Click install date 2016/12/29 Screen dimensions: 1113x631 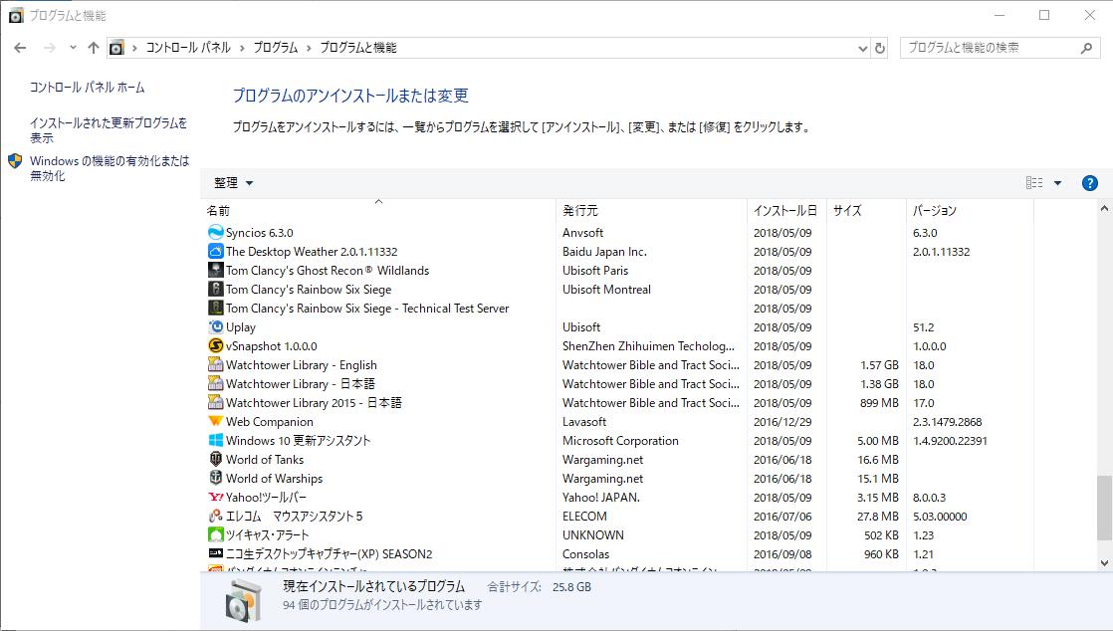[x=782, y=422]
